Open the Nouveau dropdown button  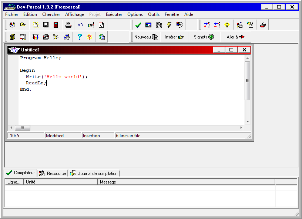[146, 37]
